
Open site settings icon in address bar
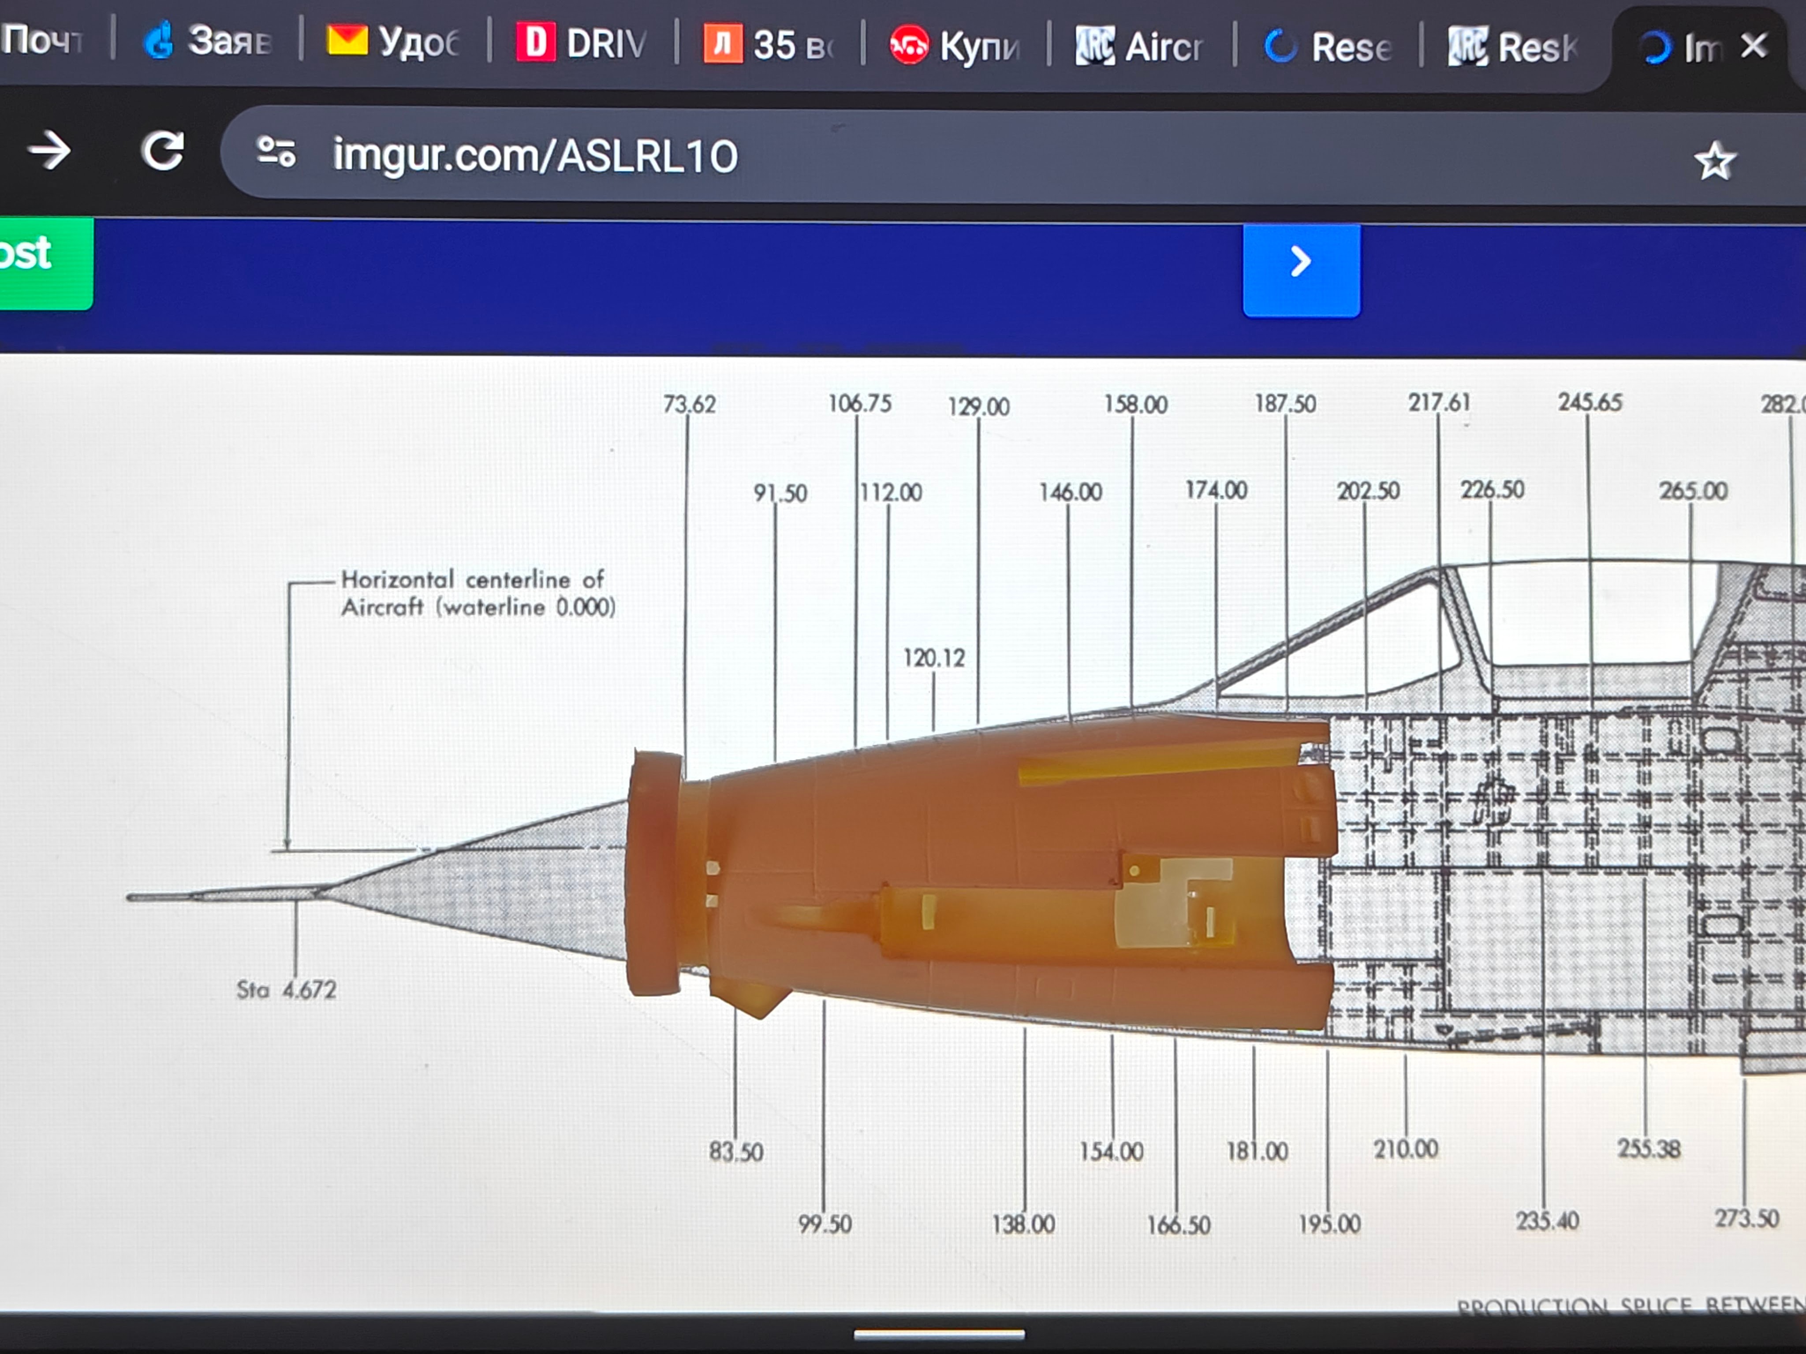coord(276,153)
